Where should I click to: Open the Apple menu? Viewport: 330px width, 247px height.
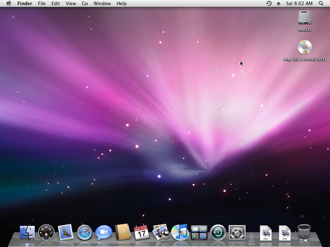(9, 4)
